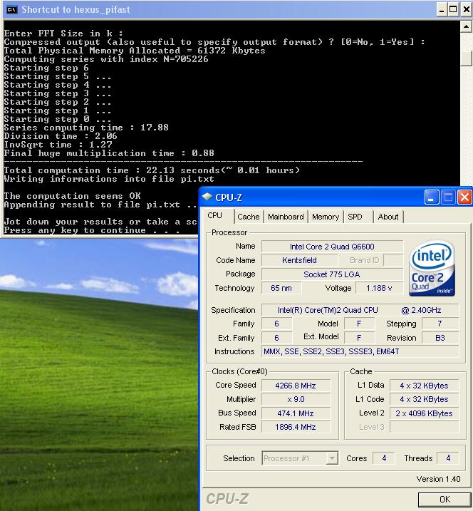Click the command prompt icon in hexus_pifast title bar
This screenshot has width=473, height=511.
[11, 9]
